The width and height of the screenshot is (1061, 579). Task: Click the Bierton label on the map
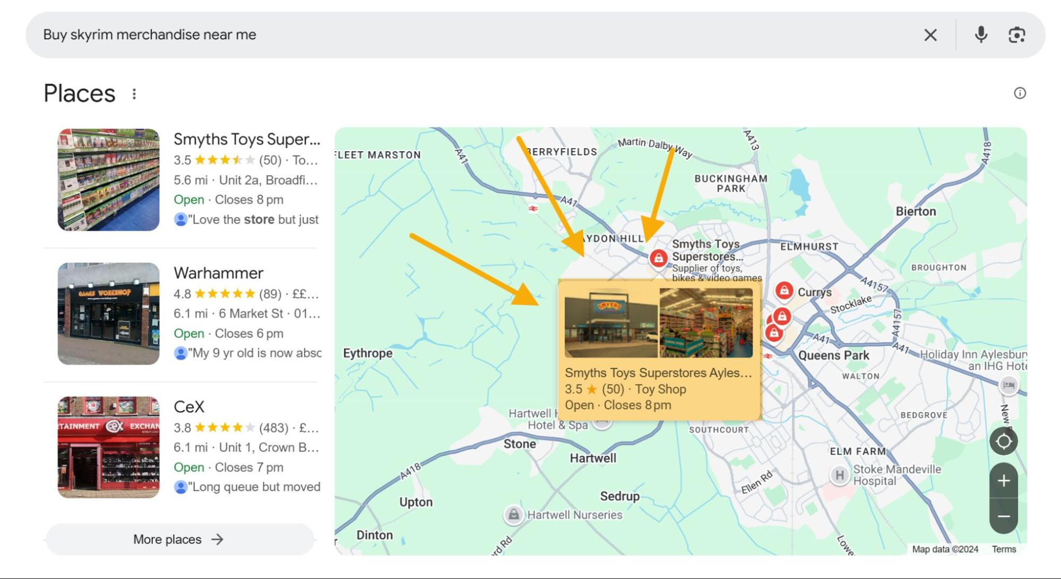(916, 211)
